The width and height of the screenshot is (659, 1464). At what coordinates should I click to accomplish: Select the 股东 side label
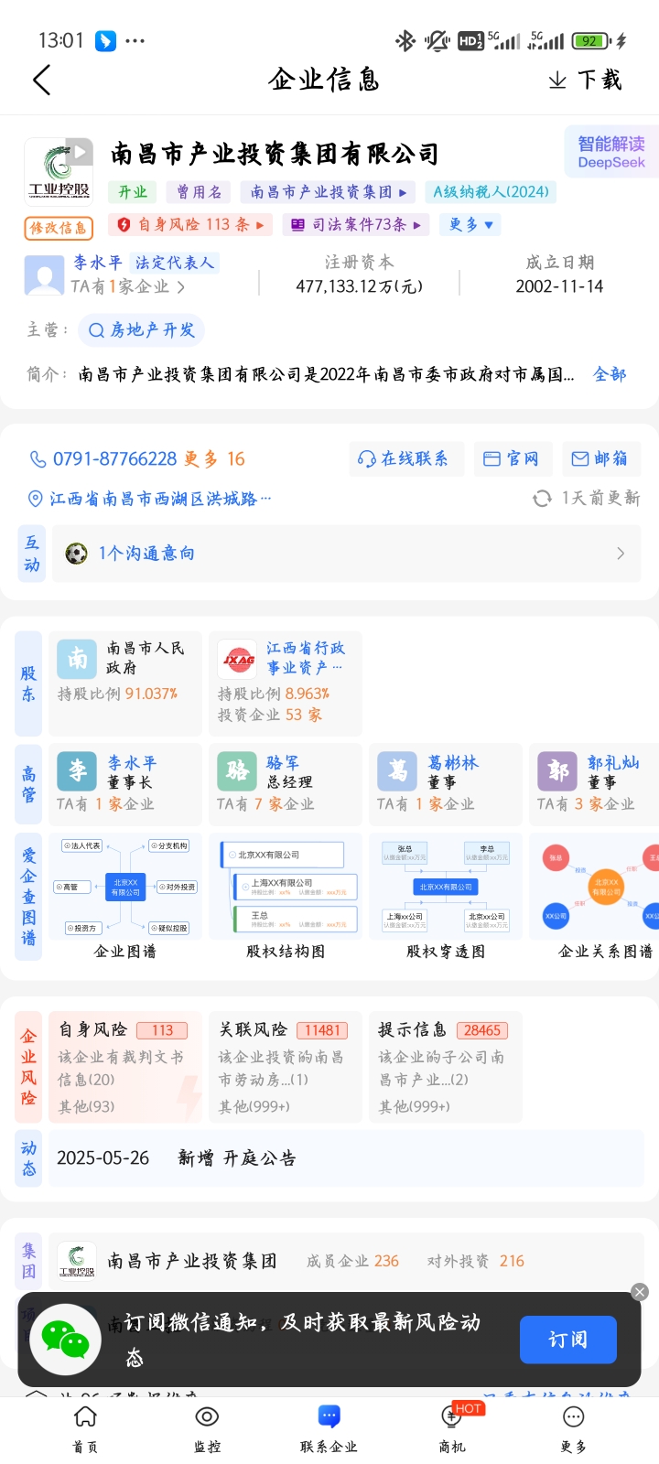pyautogui.click(x=28, y=684)
